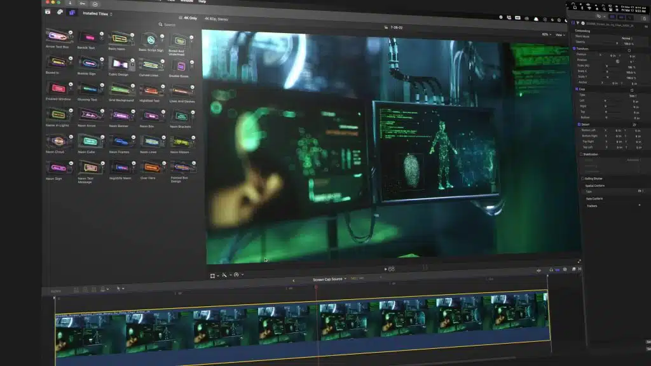This screenshot has height=366, width=651.
Task: Open the Photos and Audio sidebar
Action: [60, 12]
